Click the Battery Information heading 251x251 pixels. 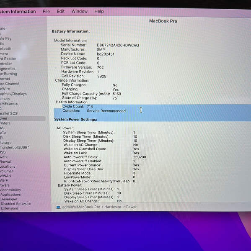click(x=71, y=31)
